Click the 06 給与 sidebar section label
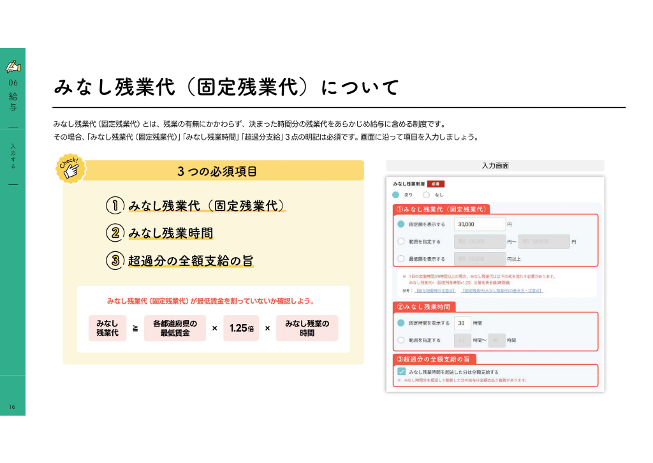 (13, 95)
